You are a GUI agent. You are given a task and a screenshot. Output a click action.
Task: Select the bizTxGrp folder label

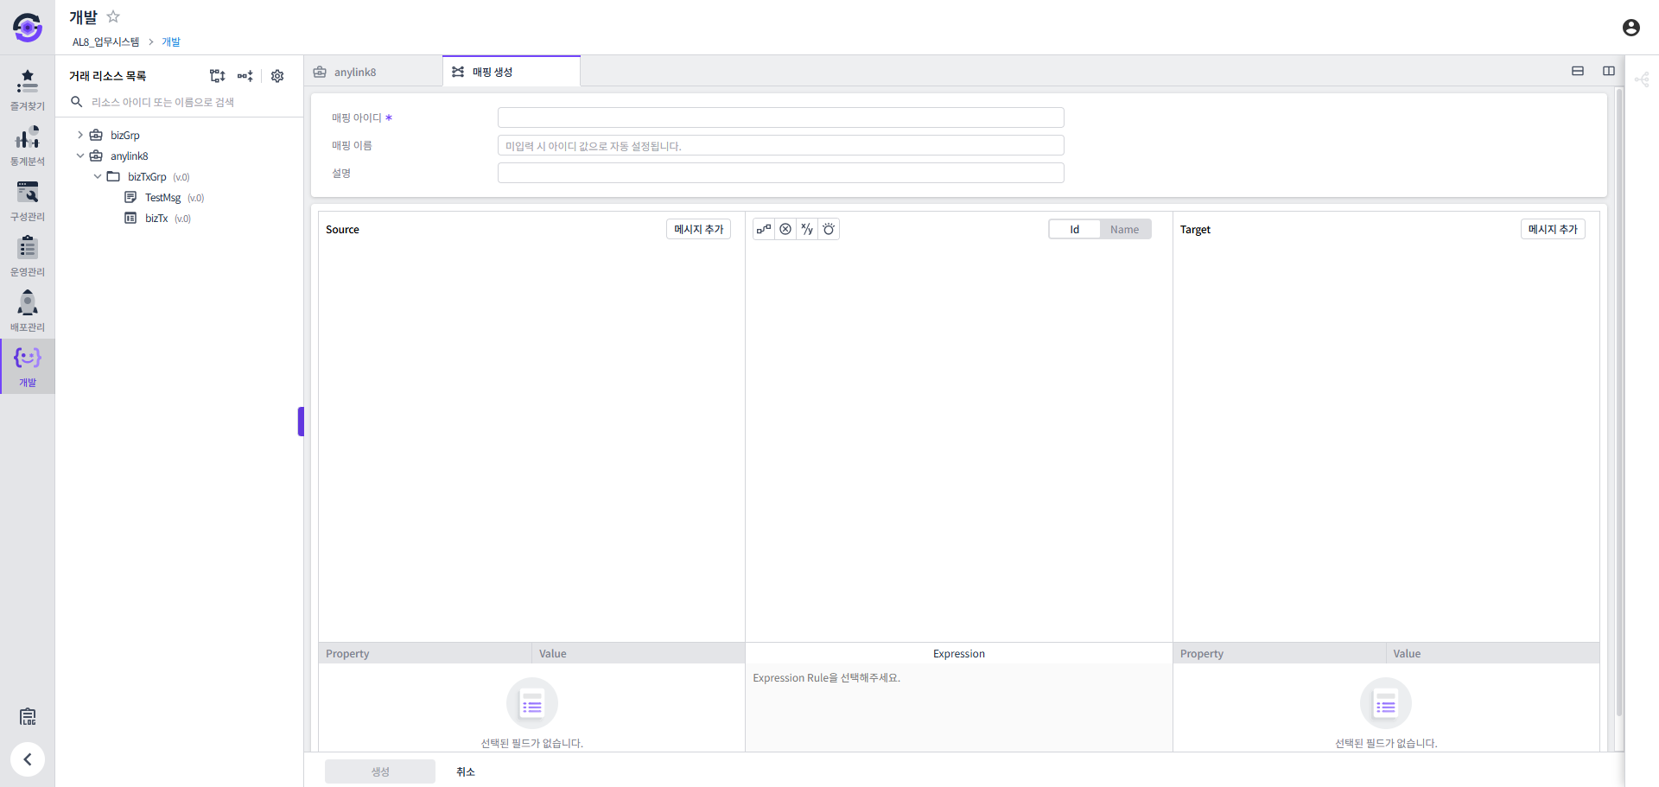point(147,177)
